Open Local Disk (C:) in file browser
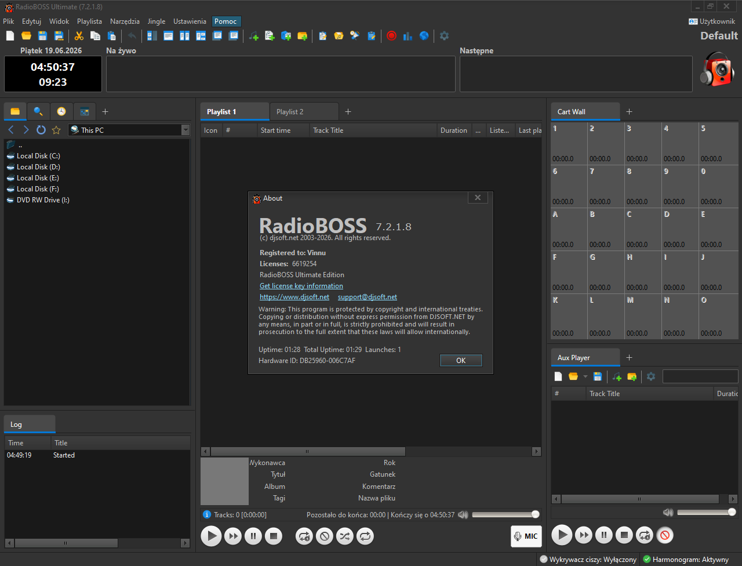Viewport: 742px width, 566px height. tap(38, 156)
